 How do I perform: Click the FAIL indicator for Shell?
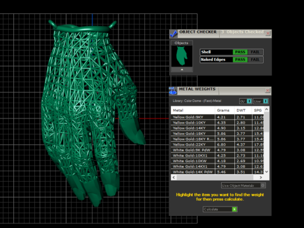coord(255,52)
